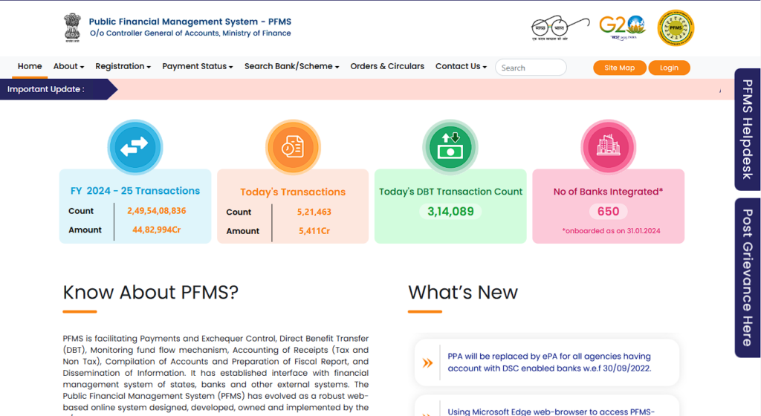Click the banks integrated number 650

pyautogui.click(x=608, y=212)
